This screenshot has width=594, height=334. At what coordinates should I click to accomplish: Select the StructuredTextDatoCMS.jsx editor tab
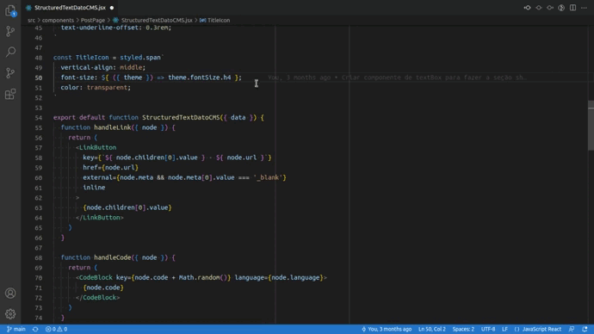(70, 8)
